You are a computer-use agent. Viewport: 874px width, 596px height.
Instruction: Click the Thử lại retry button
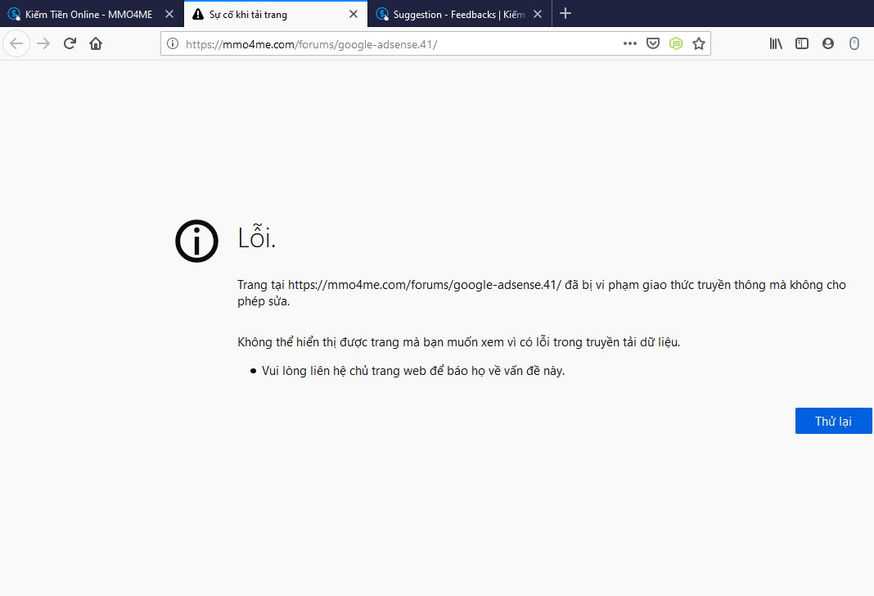[833, 421]
